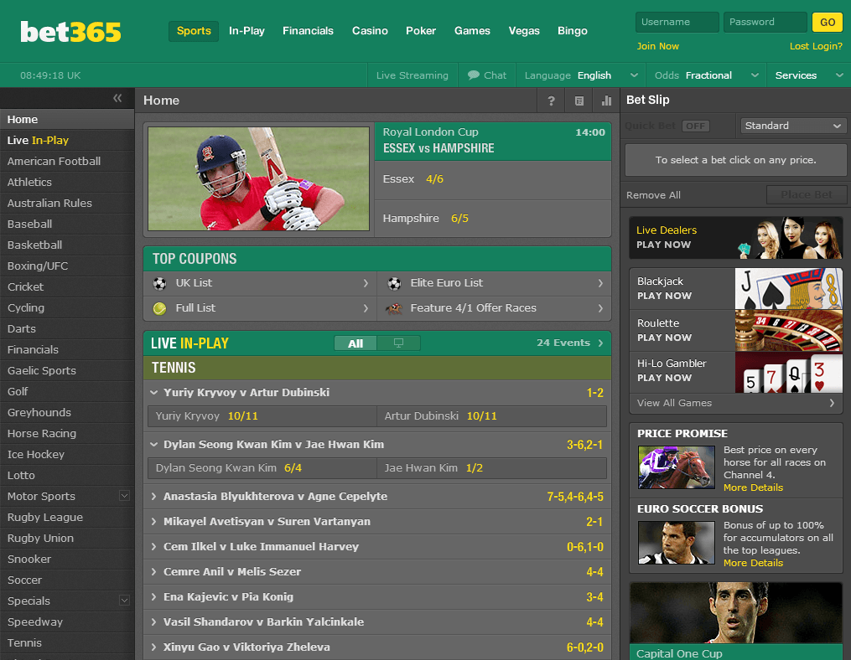
Task: Open the Casino section
Action: 370,31
